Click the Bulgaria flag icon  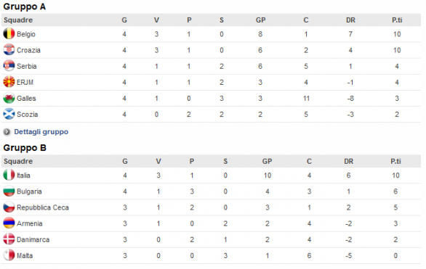coord(9,191)
